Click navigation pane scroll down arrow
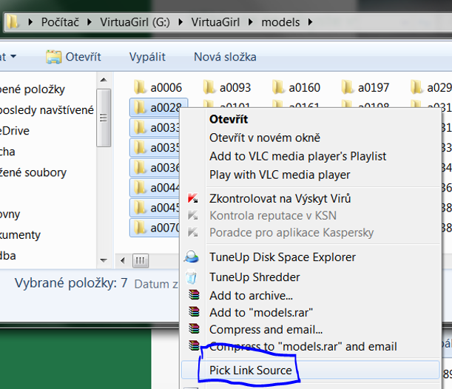Screen dimensions: 452x389 [x=104, y=260]
